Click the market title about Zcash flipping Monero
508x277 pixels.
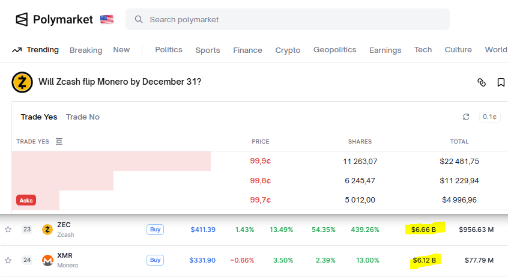click(x=120, y=82)
